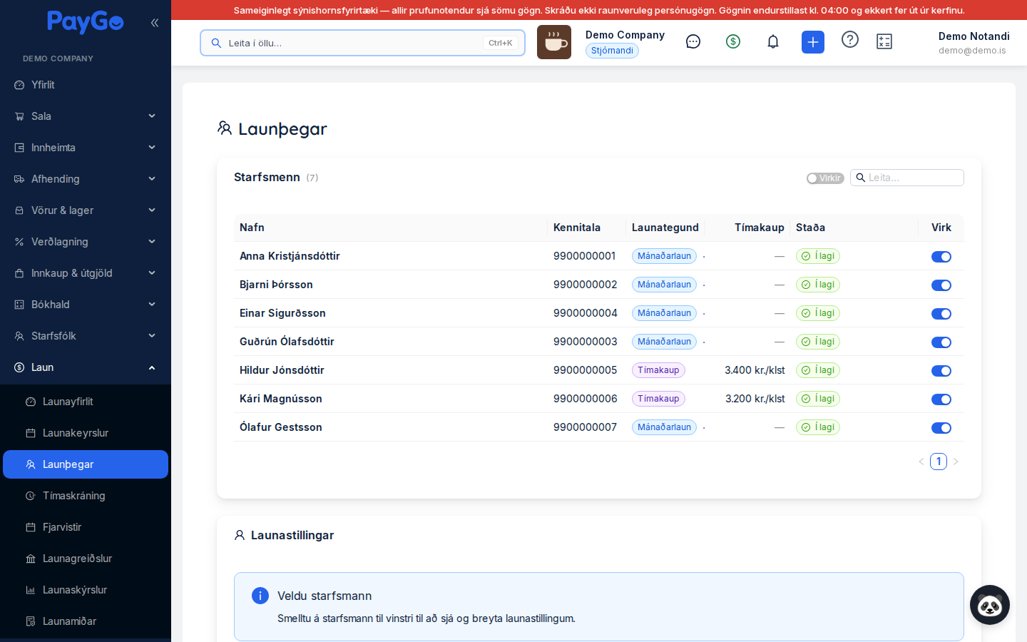Open notifications bell icon
The height and width of the screenshot is (642, 1027).
point(773,41)
